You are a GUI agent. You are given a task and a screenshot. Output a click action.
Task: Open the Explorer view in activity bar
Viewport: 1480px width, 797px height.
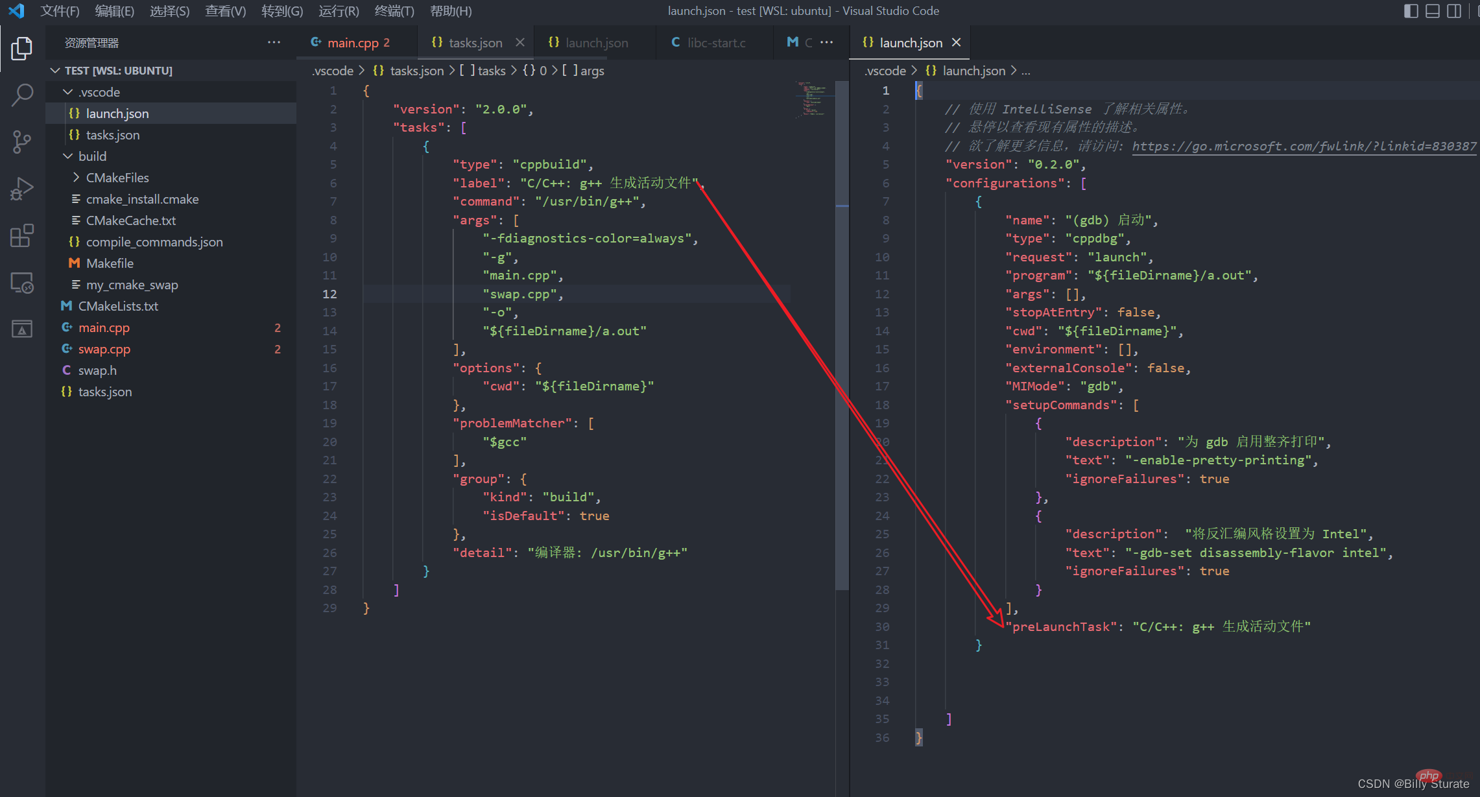click(21, 48)
